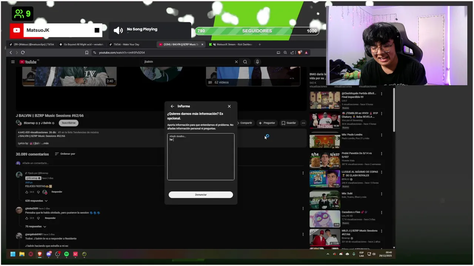The width and height of the screenshot is (474, 266).
Task: Go to YouTube home via logo
Action: tap(29, 62)
